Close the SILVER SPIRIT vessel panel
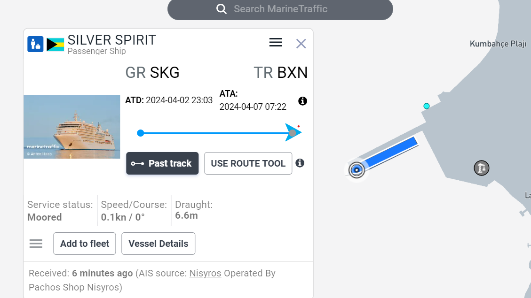 coord(301,44)
